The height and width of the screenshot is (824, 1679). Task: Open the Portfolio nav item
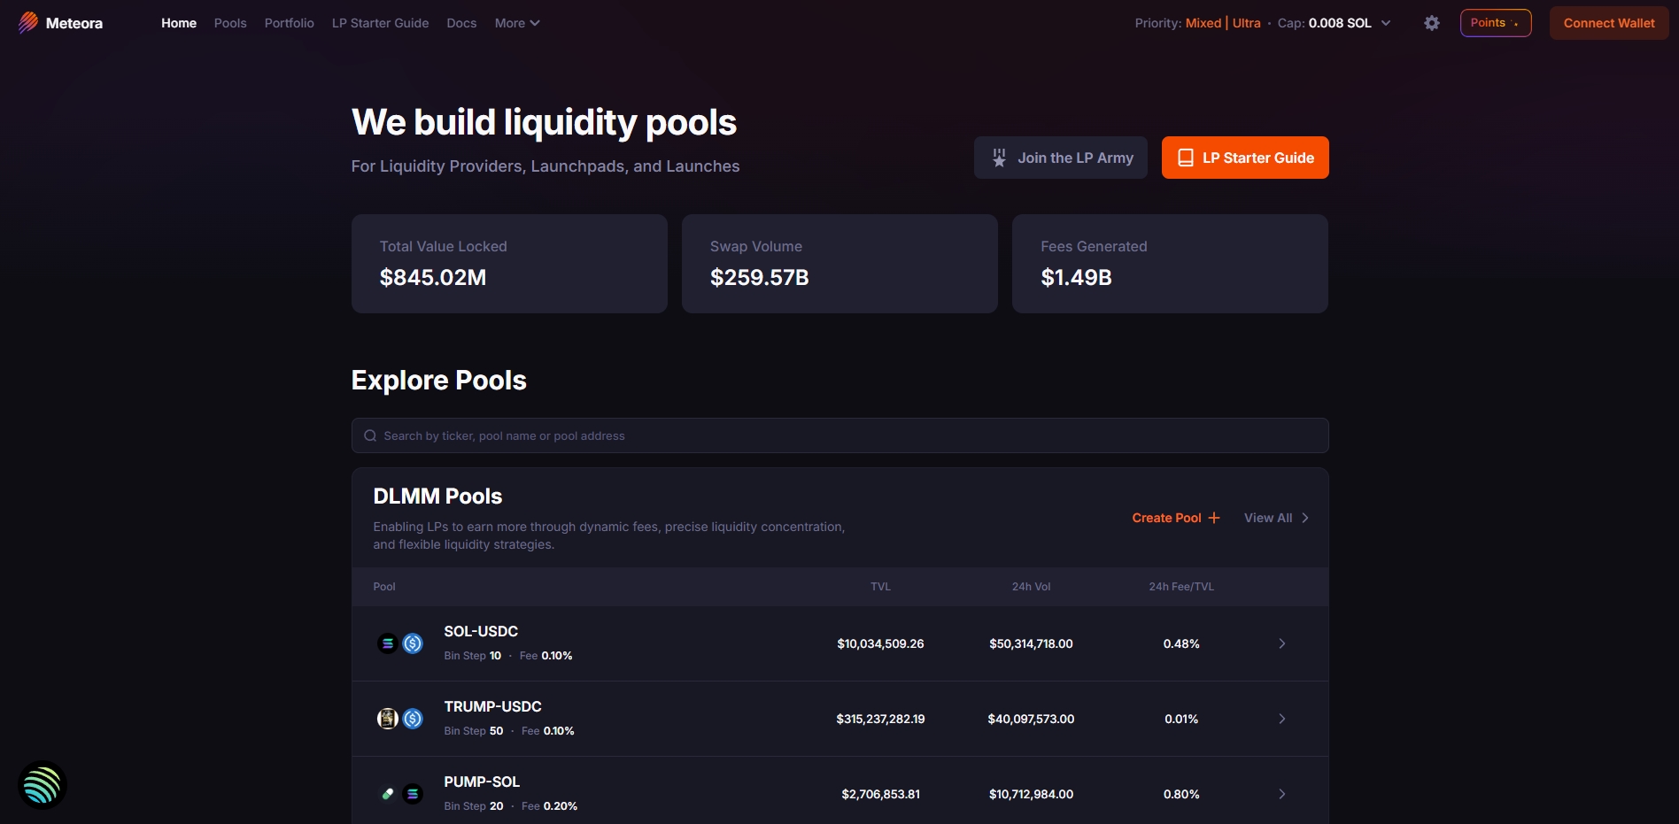point(289,23)
